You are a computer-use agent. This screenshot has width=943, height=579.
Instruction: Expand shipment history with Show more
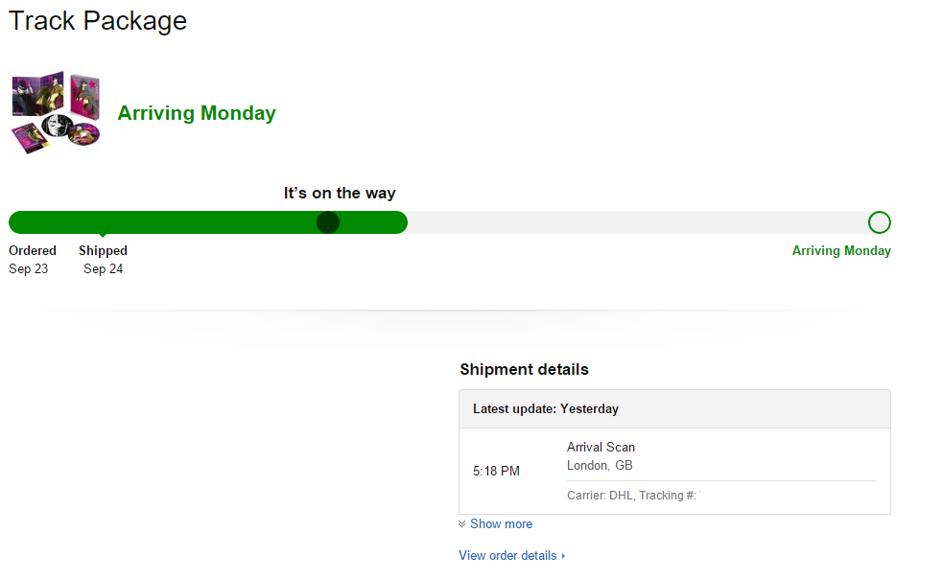(501, 524)
